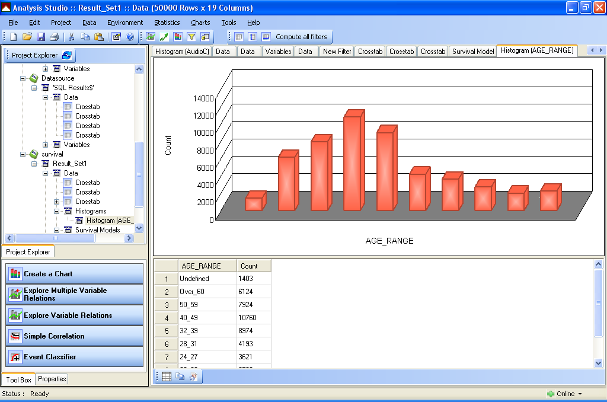Viewport: 607px width, 402px height.
Task: Open the Online status dropdown arrow
Action: click(x=580, y=394)
